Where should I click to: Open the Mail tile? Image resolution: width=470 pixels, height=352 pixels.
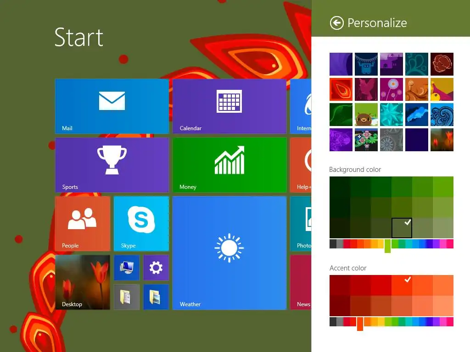point(112,106)
